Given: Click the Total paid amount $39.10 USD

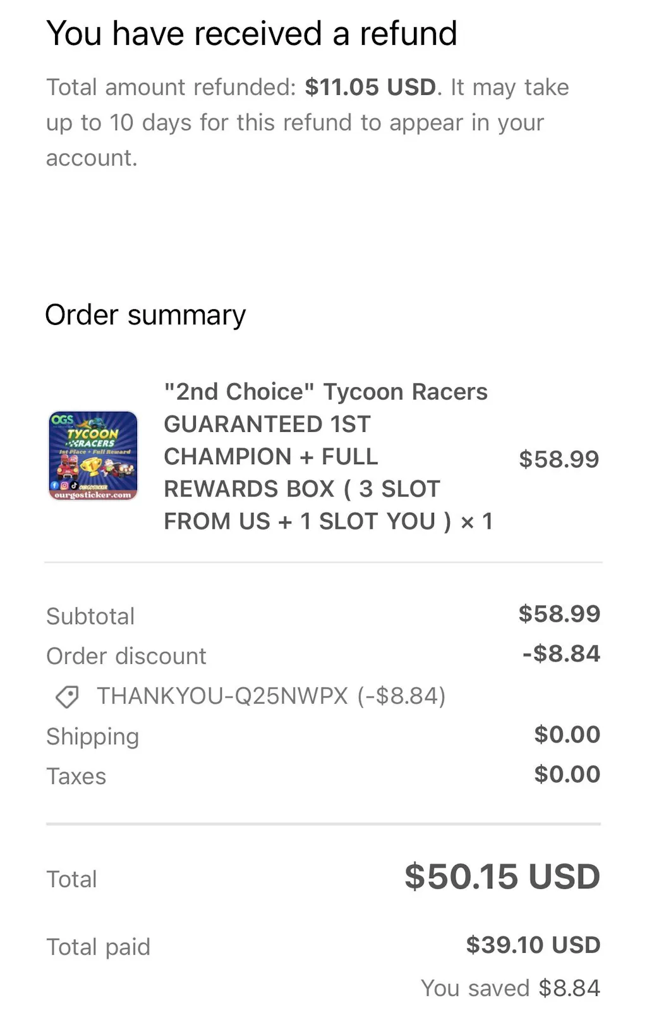Looking at the screenshot, I should point(533,945).
